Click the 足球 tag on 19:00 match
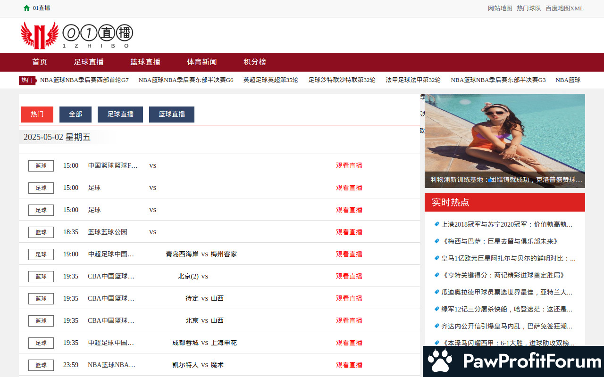Image resolution: width=604 pixels, height=377 pixels. (x=41, y=254)
